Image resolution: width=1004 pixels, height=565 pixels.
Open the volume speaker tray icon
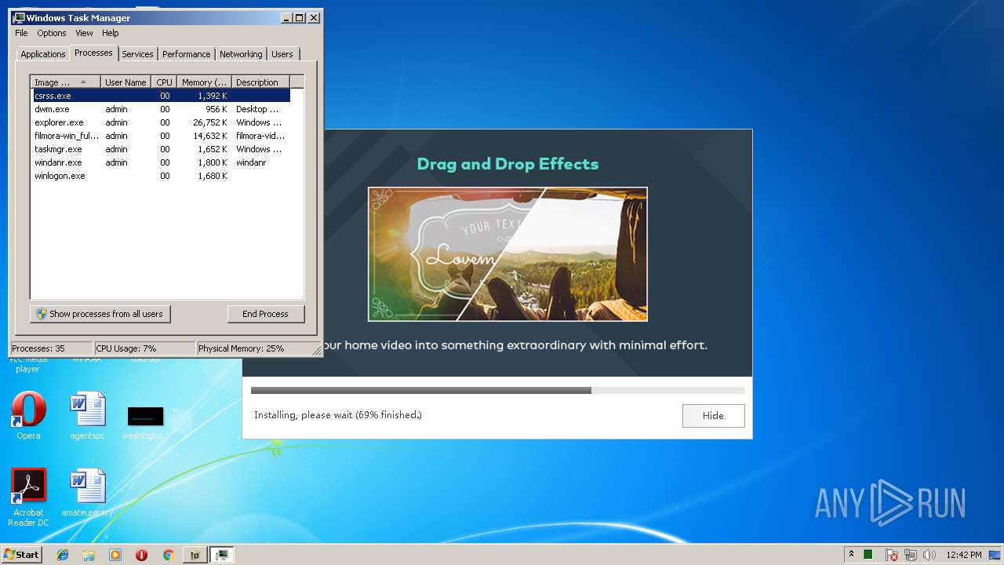pyautogui.click(x=929, y=555)
